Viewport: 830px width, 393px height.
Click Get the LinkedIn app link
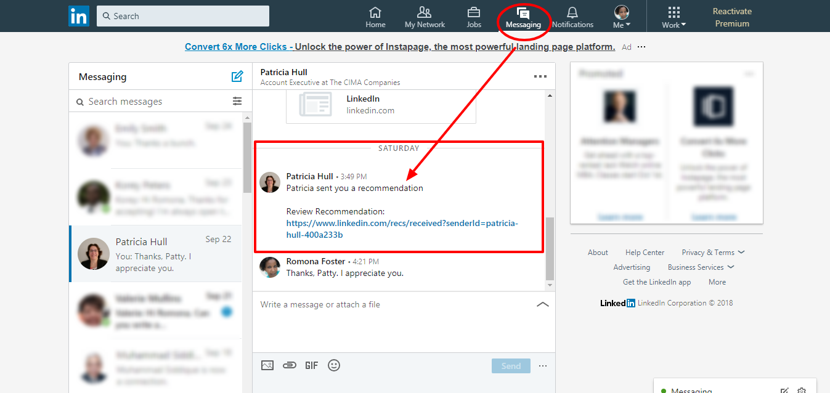pyautogui.click(x=657, y=282)
